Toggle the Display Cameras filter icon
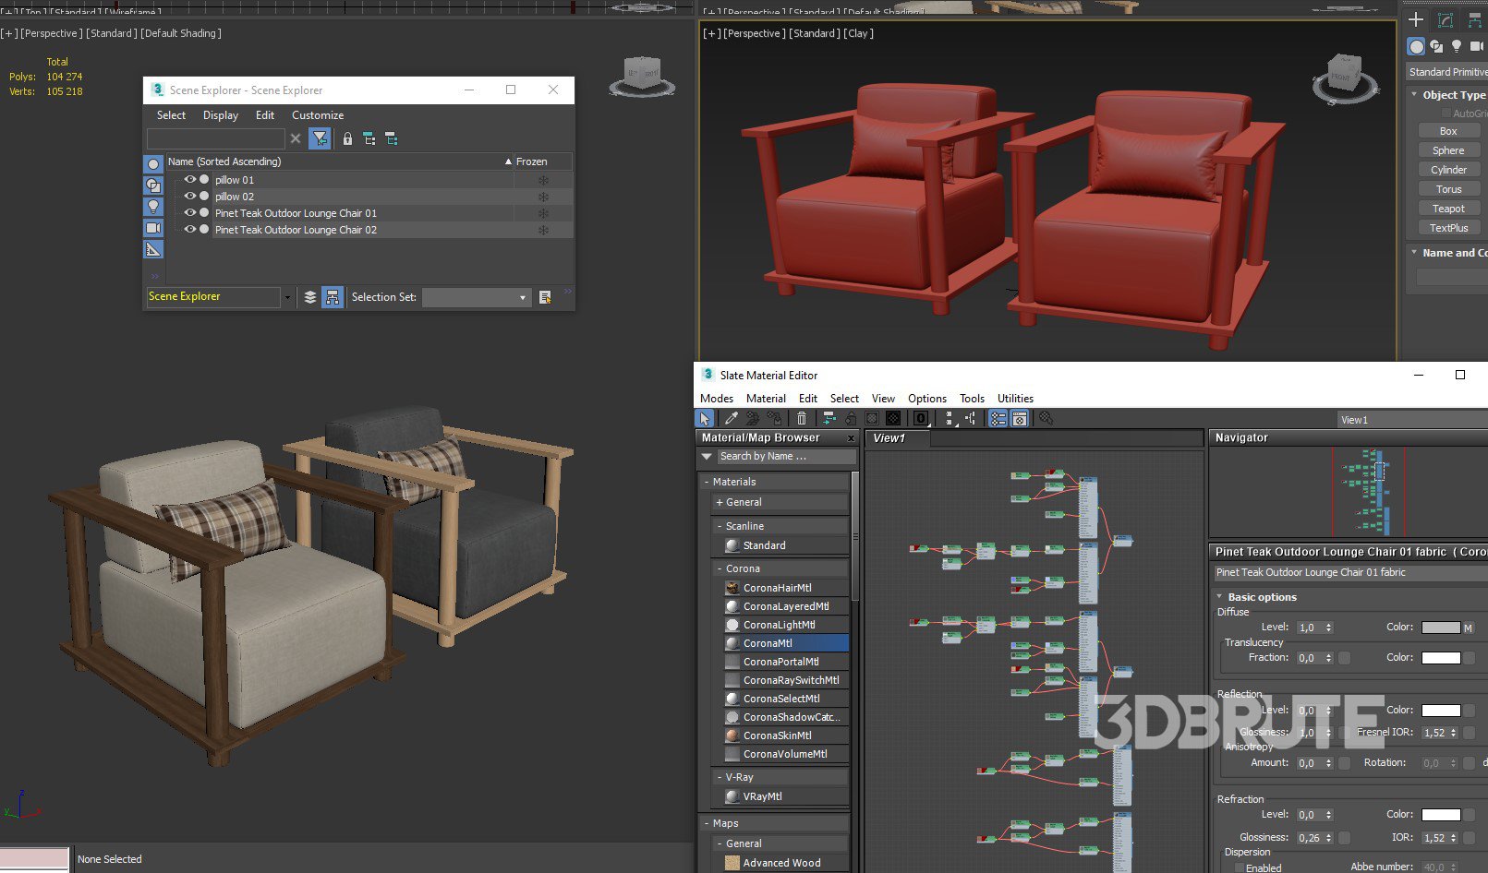 click(x=153, y=228)
